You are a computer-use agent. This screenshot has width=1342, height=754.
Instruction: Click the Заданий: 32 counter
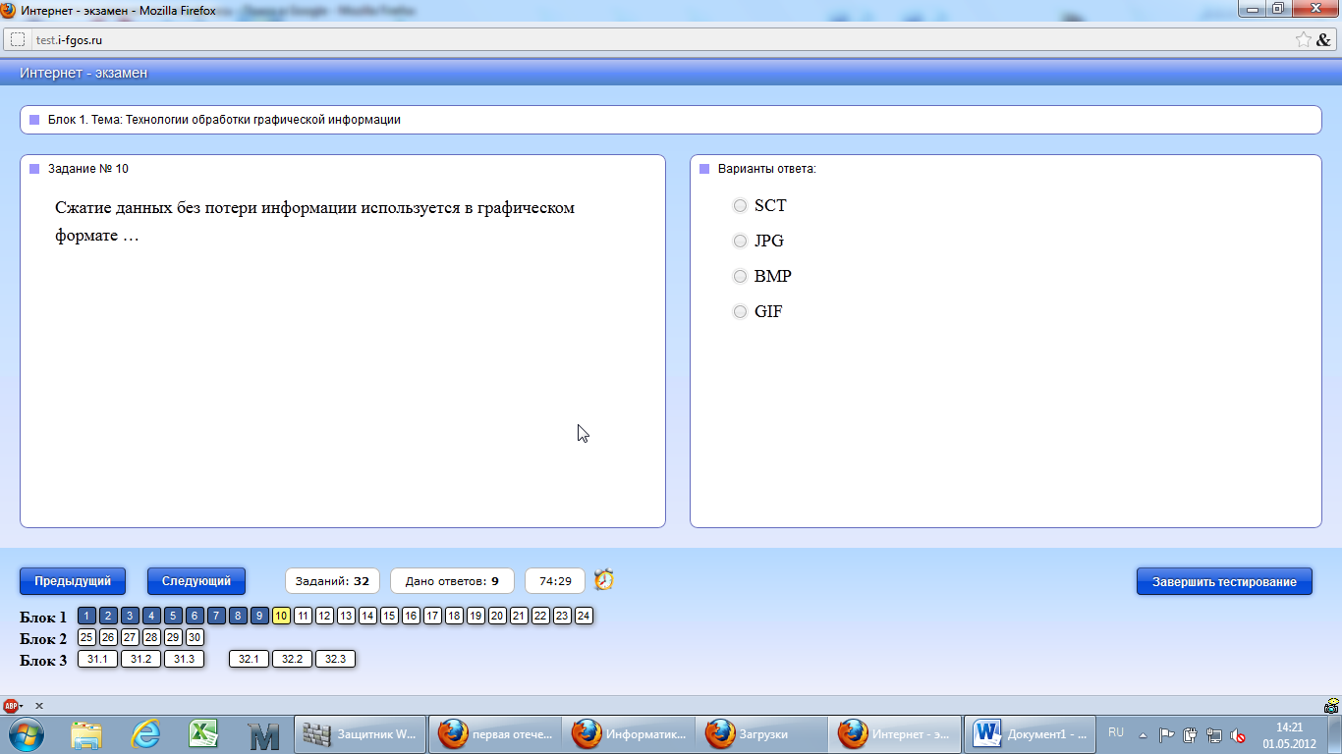tap(332, 581)
